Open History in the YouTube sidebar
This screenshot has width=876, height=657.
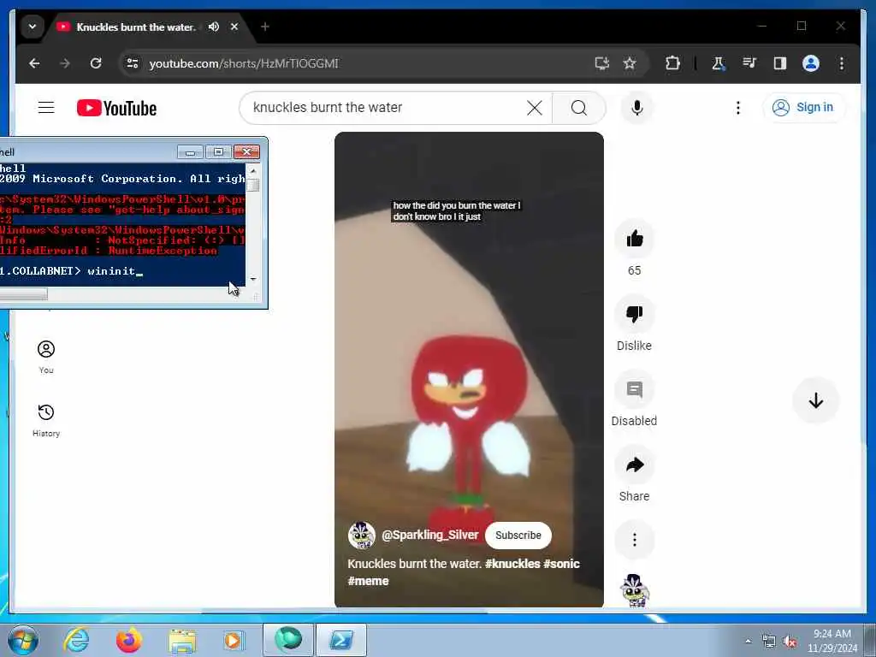pos(46,421)
